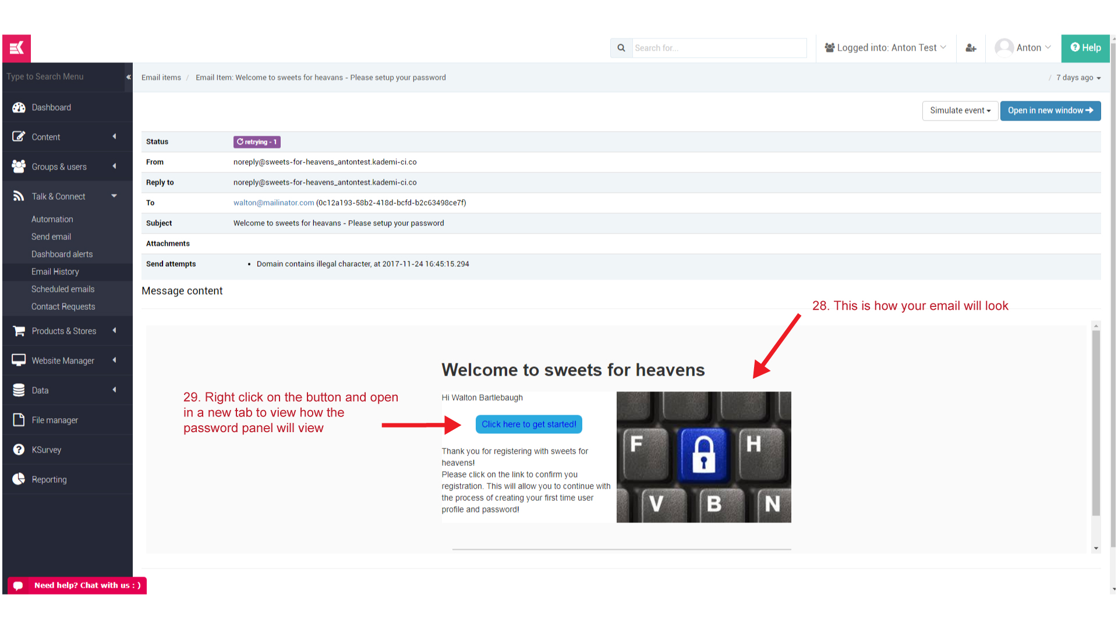Expand the Products & Stores arrow

tap(114, 330)
